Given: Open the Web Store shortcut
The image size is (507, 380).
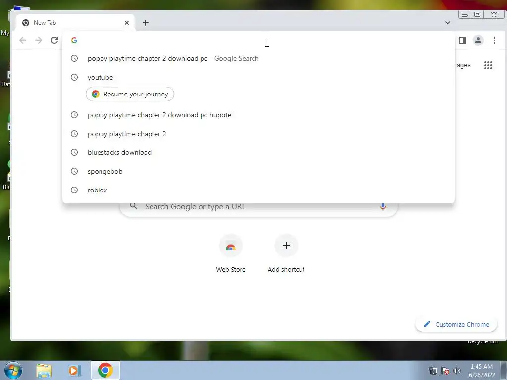Looking at the screenshot, I should 231,254.
